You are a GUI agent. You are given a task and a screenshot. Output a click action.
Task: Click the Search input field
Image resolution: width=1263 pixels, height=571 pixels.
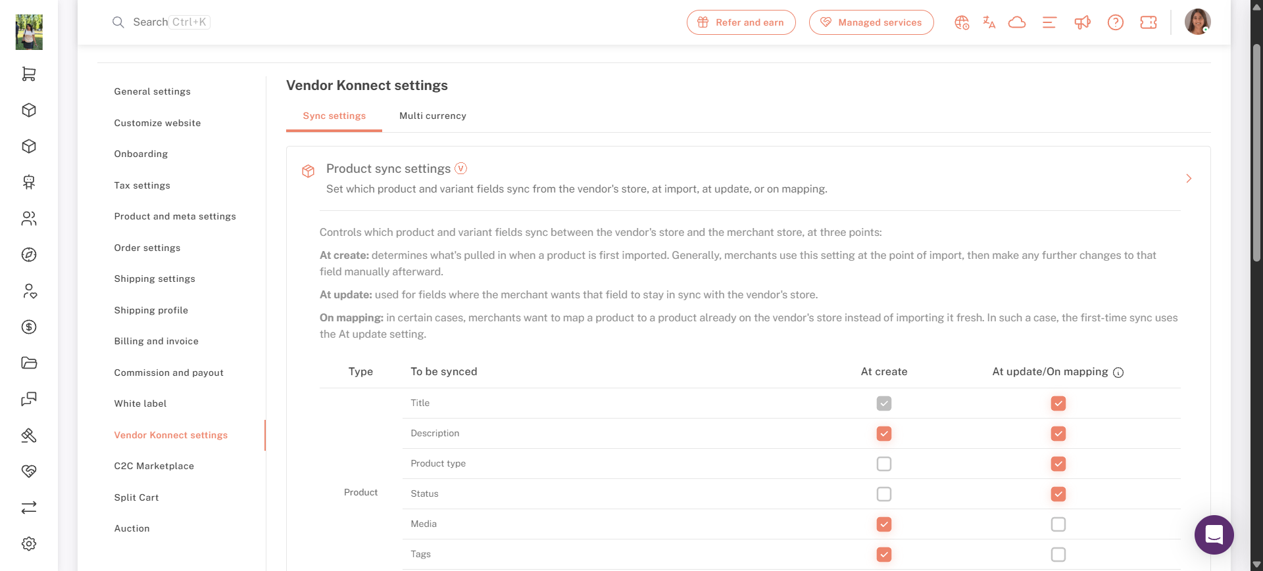point(161,22)
